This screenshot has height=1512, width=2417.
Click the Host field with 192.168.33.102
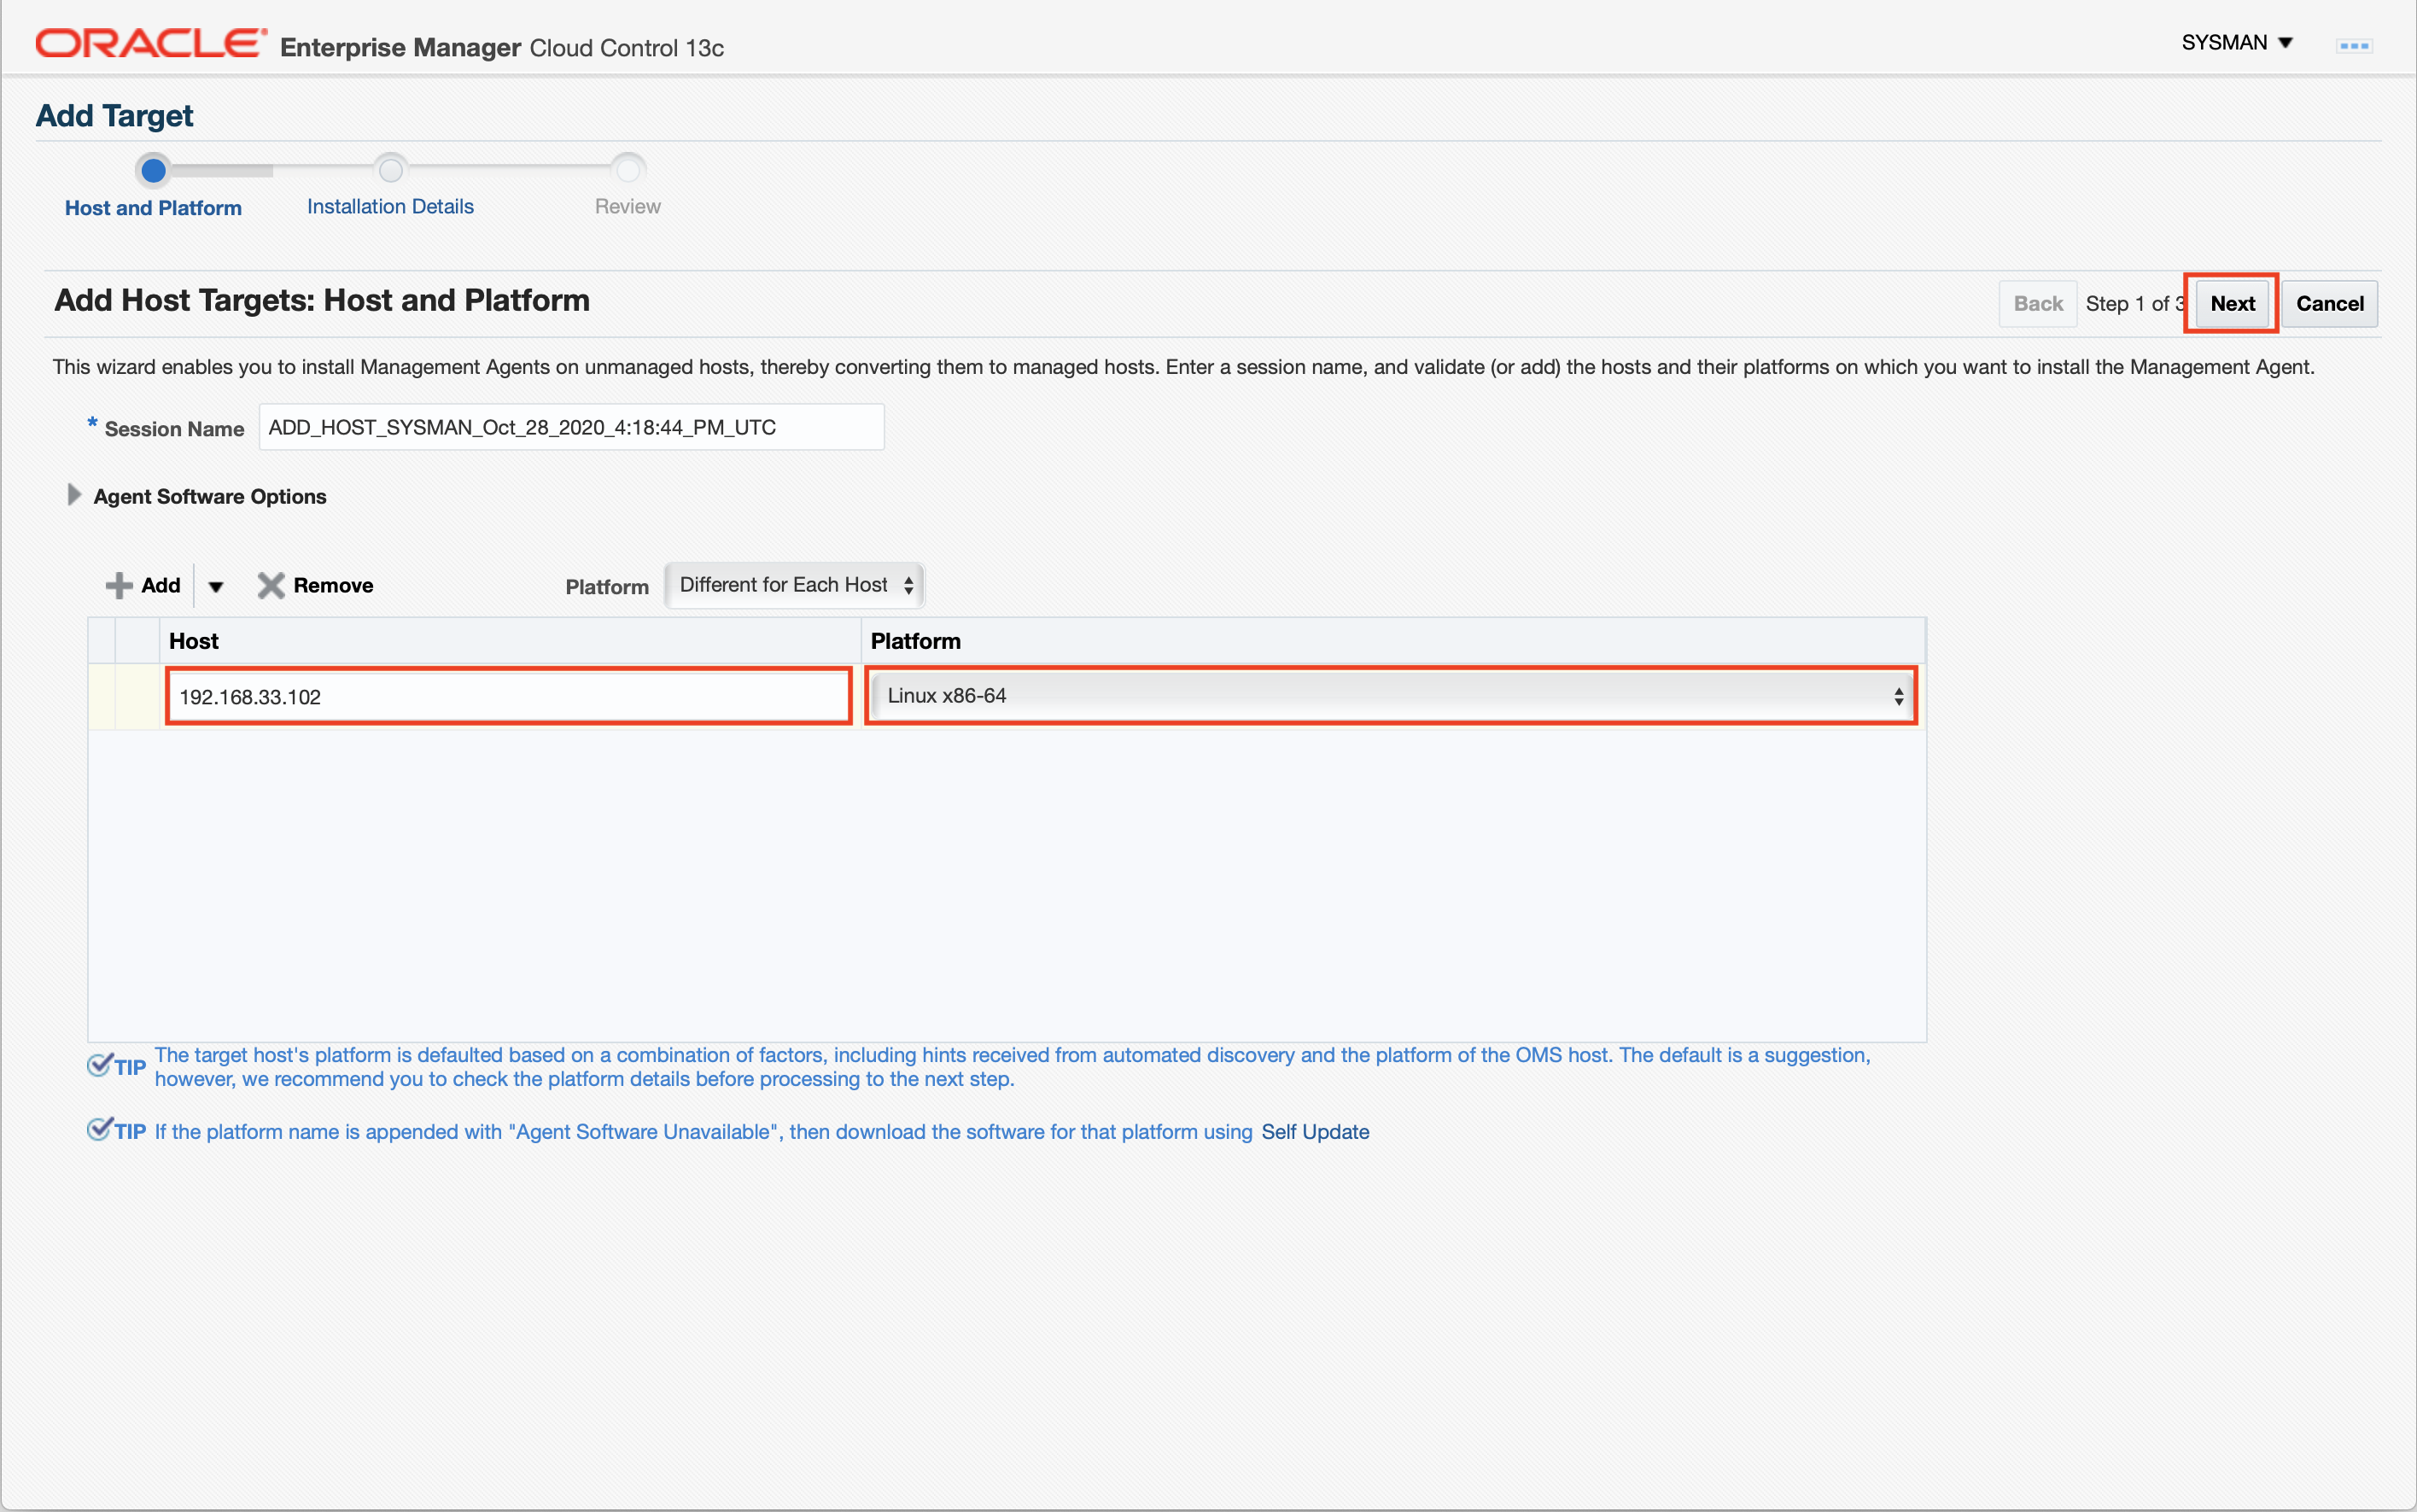(x=508, y=696)
